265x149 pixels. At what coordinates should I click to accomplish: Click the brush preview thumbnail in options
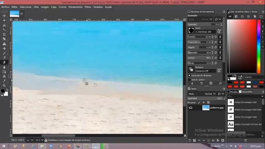pyautogui.click(x=191, y=30)
